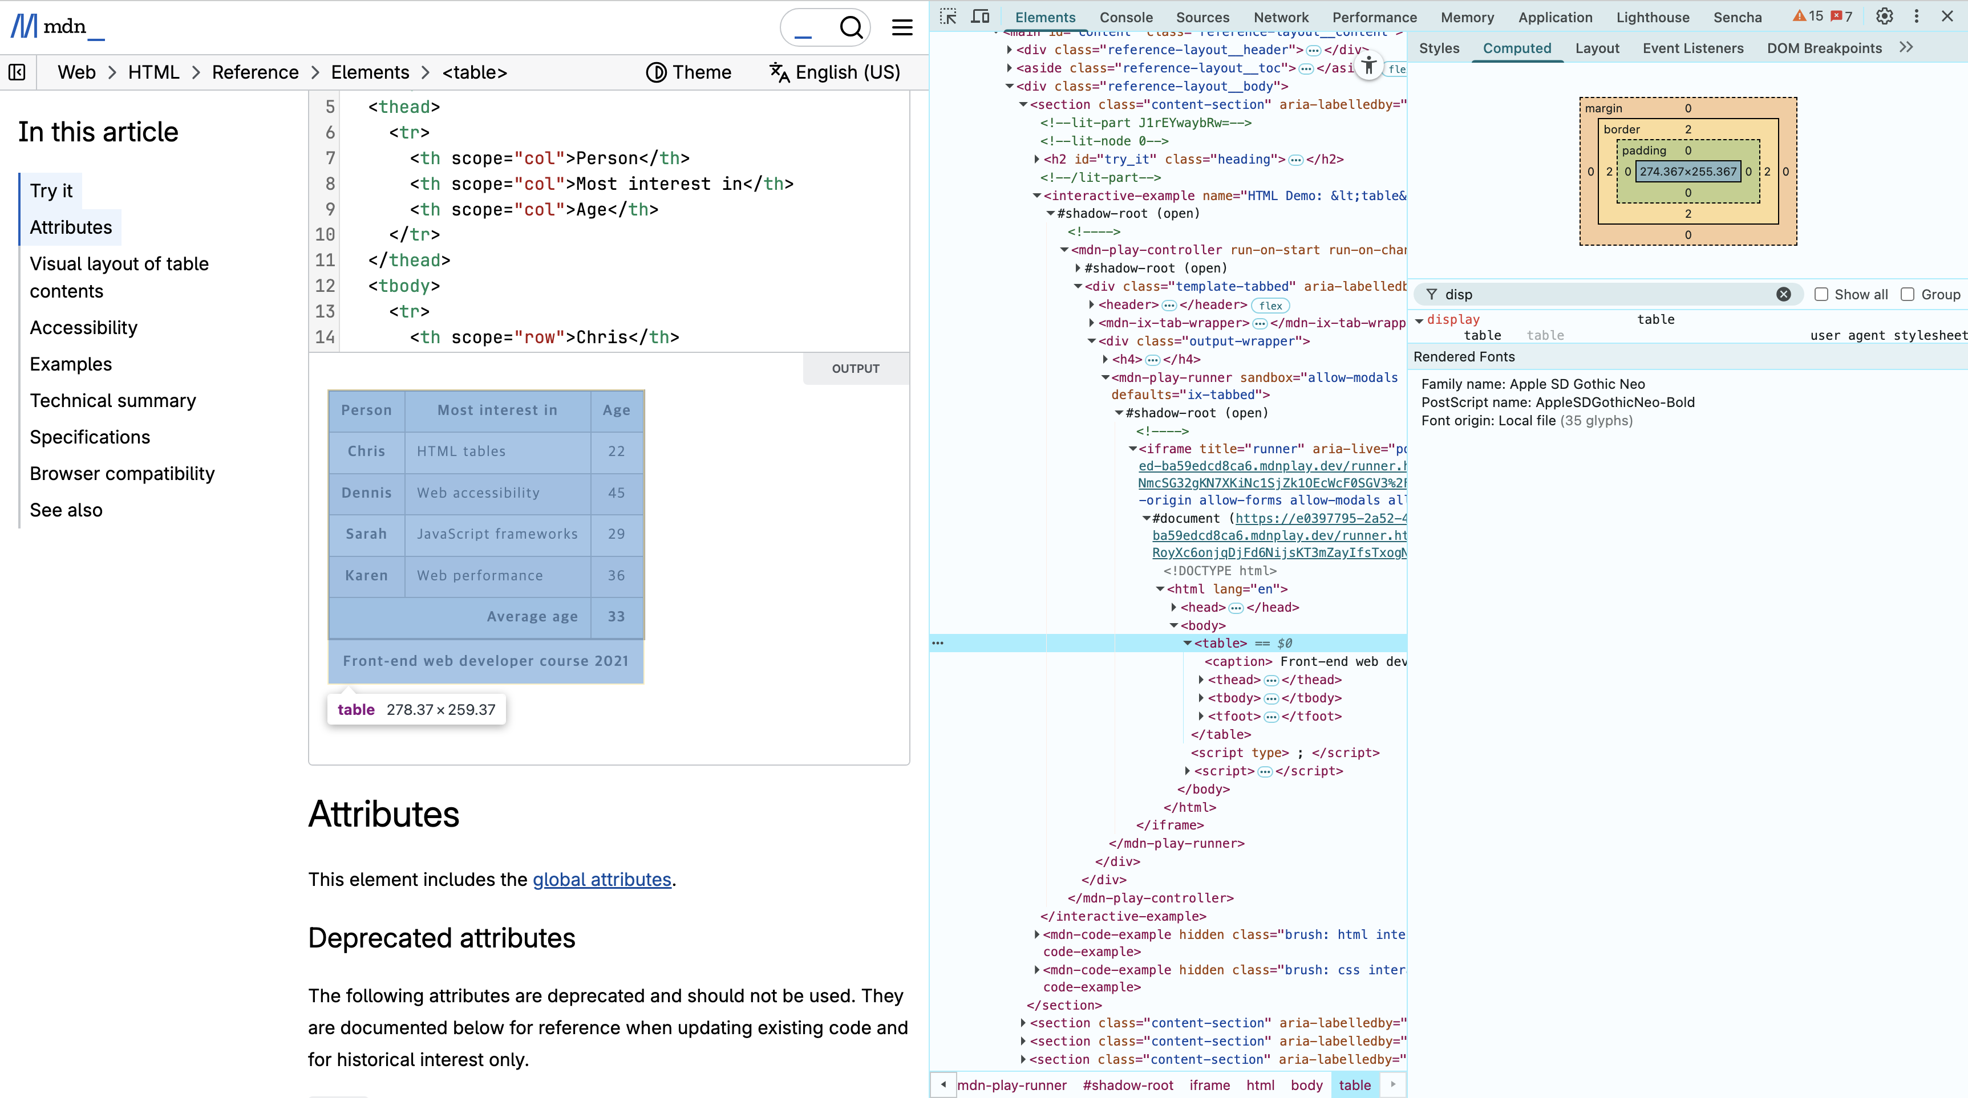Expand the tfoot element node

click(1201, 716)
